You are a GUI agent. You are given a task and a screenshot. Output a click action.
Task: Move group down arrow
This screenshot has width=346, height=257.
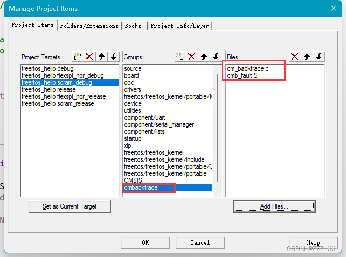(216, 57)
